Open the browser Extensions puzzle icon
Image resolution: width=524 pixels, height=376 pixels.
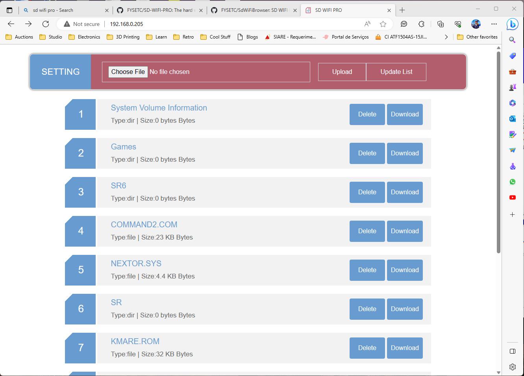[x=421, y=24]
